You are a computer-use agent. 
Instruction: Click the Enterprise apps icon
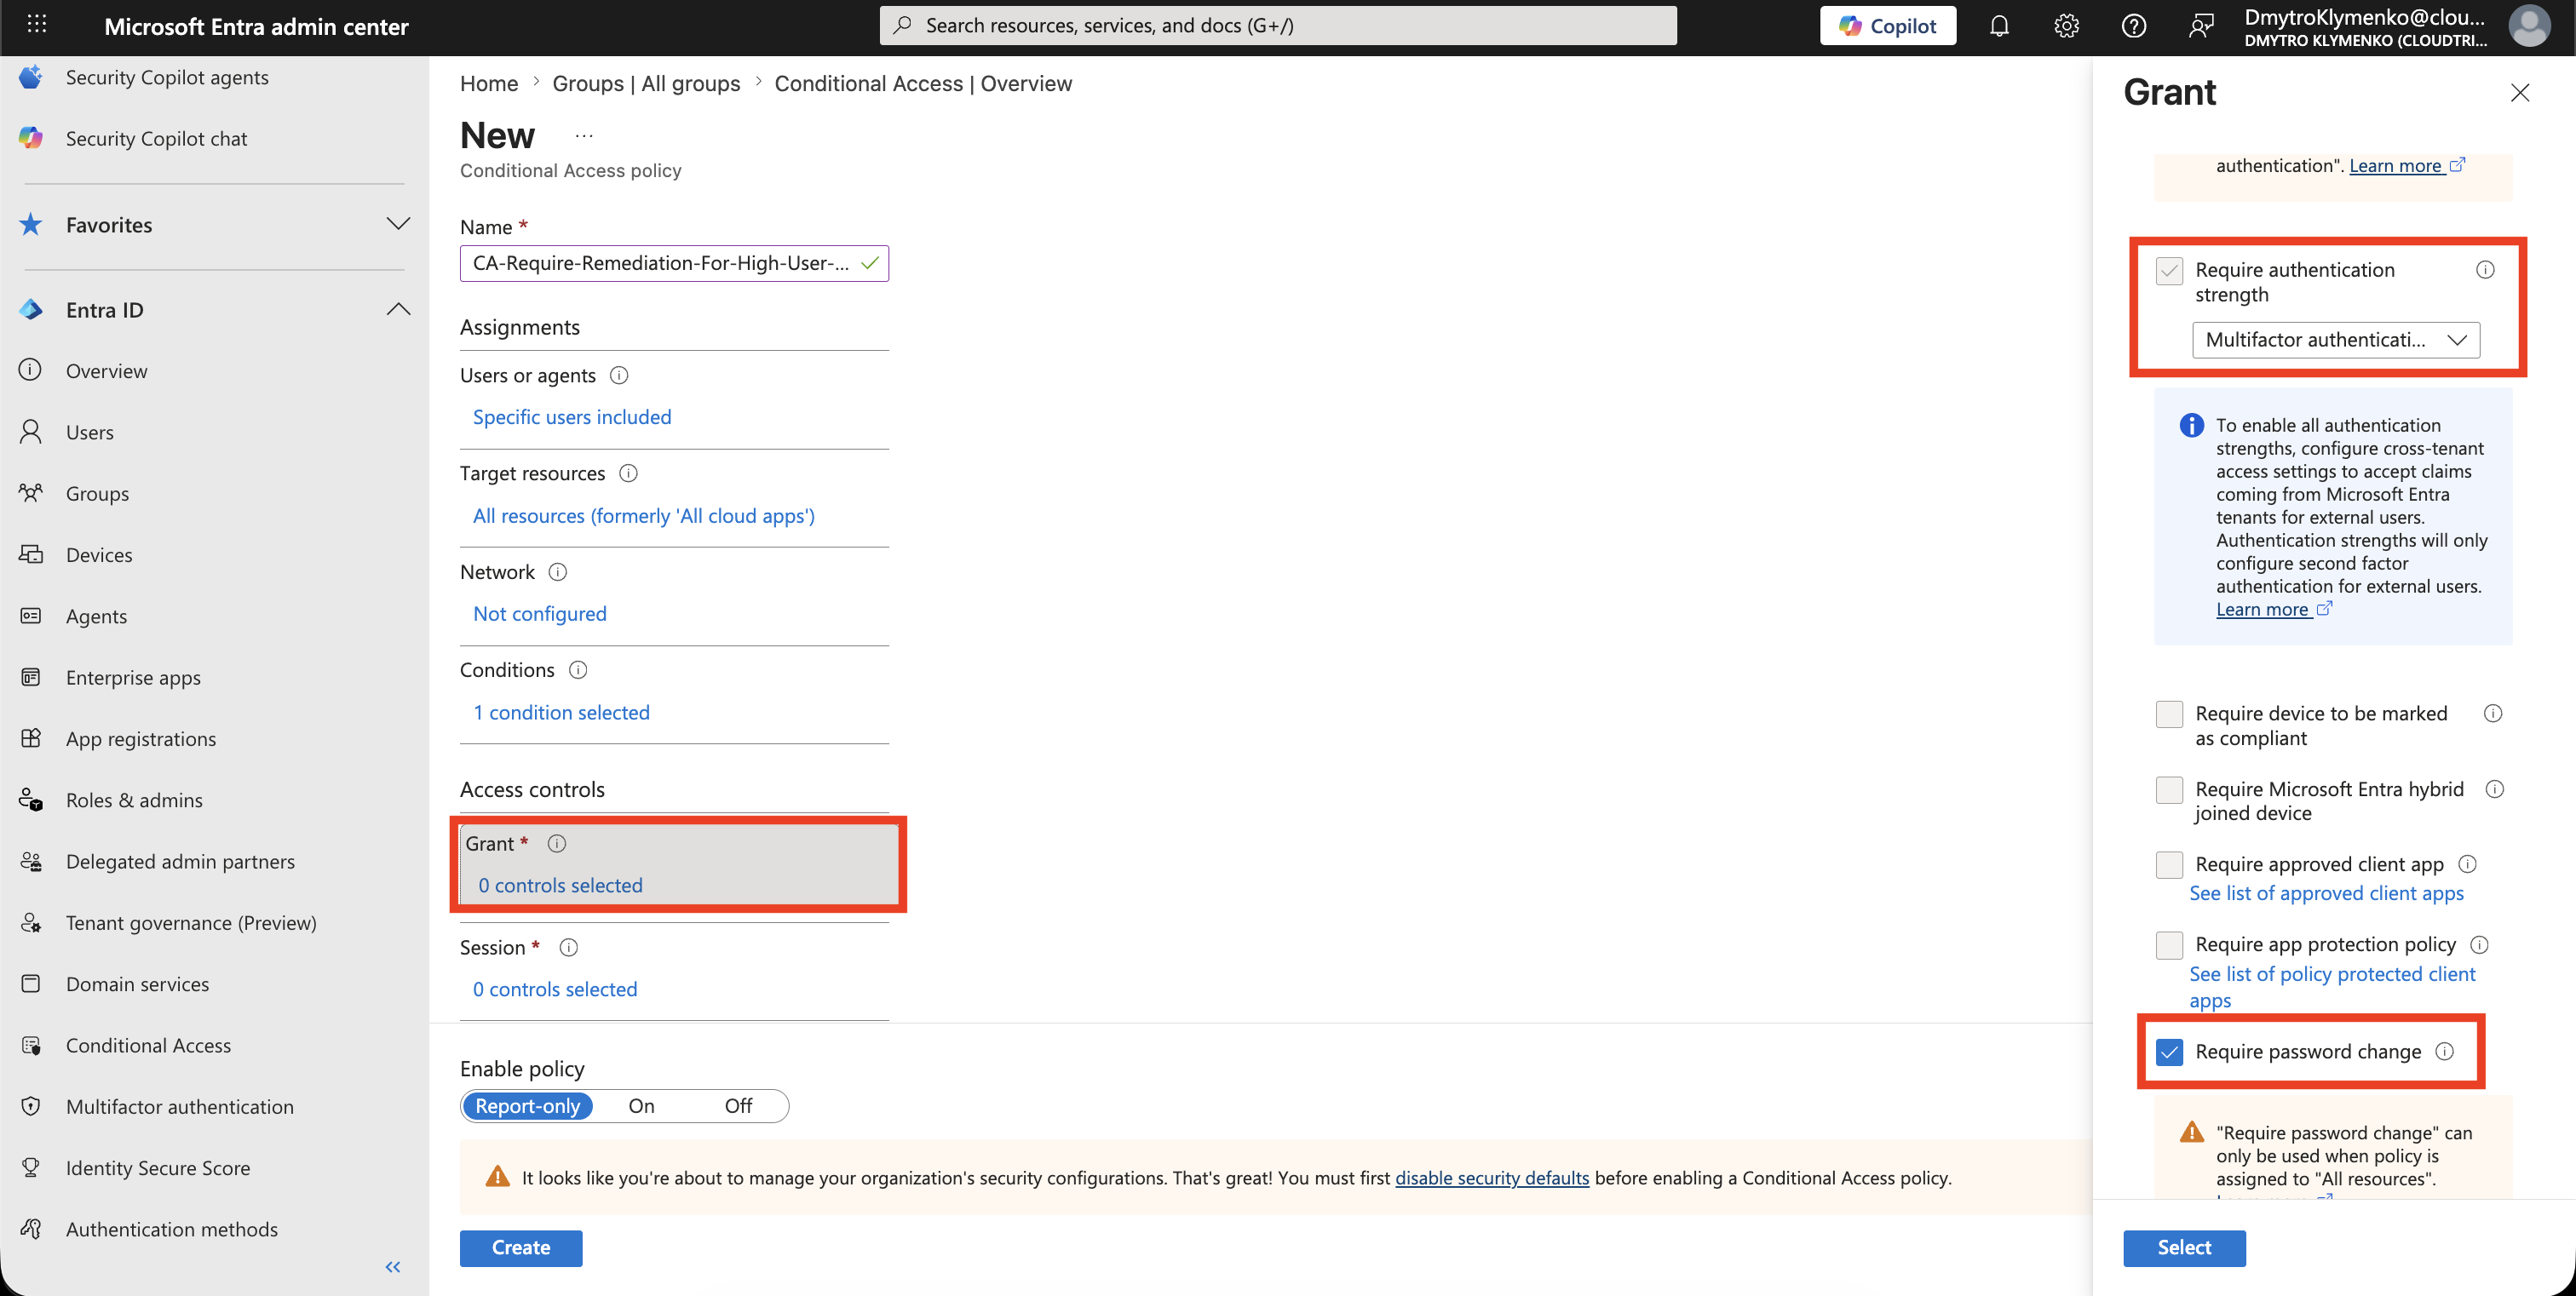click(x=31, y=676)
